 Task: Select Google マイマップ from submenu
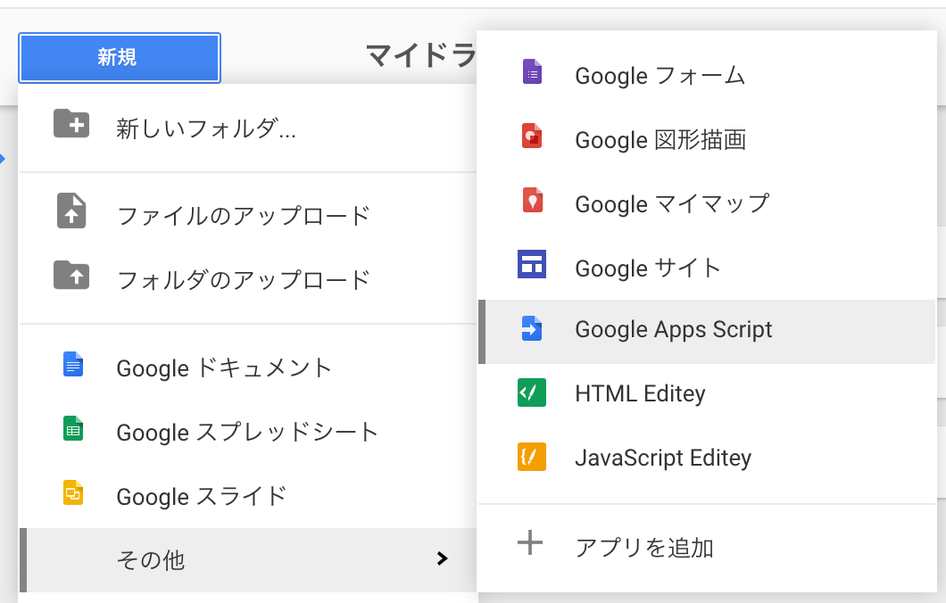point(707,203)
